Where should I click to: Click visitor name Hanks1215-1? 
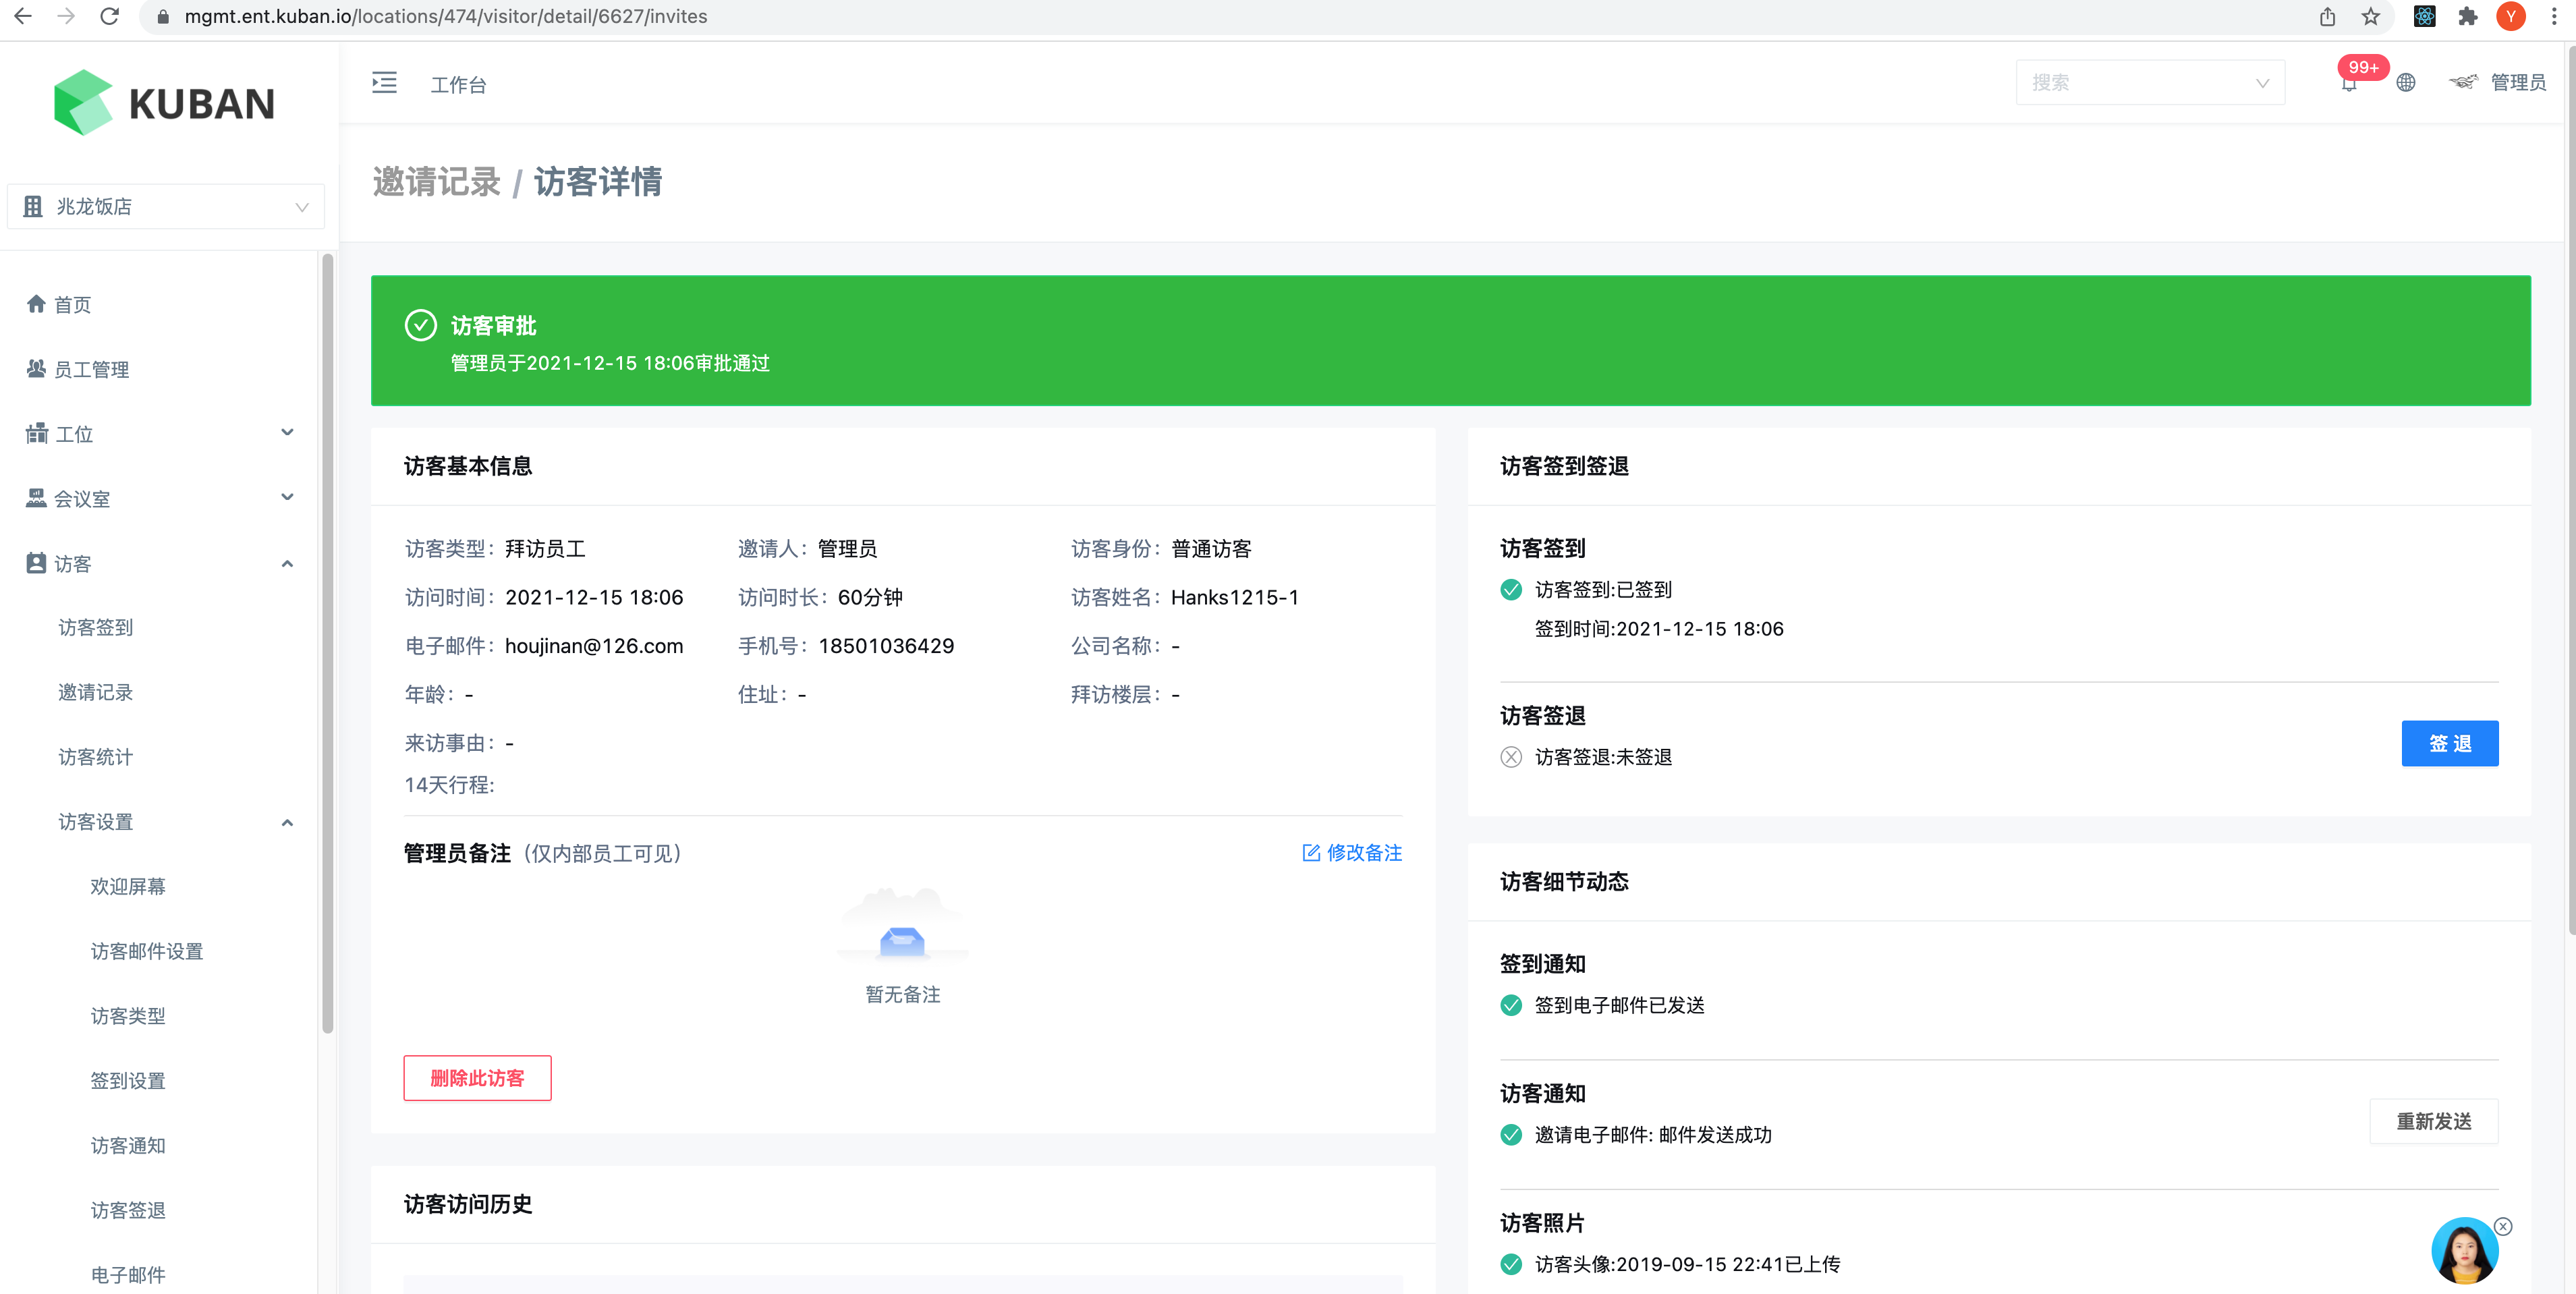click(1235, 597)
